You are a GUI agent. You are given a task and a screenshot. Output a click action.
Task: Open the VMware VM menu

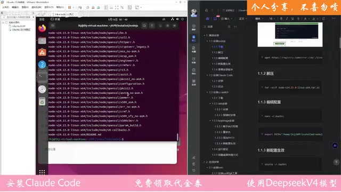point(37,7)
